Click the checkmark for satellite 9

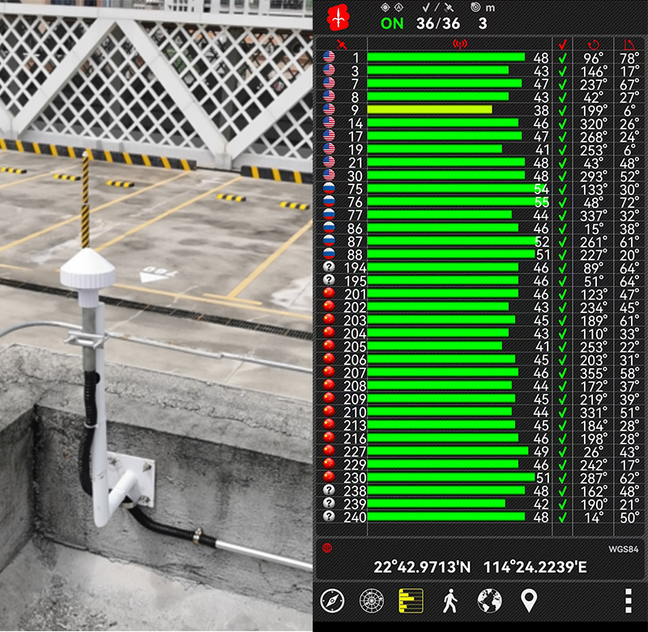click(x=562, y=109)
